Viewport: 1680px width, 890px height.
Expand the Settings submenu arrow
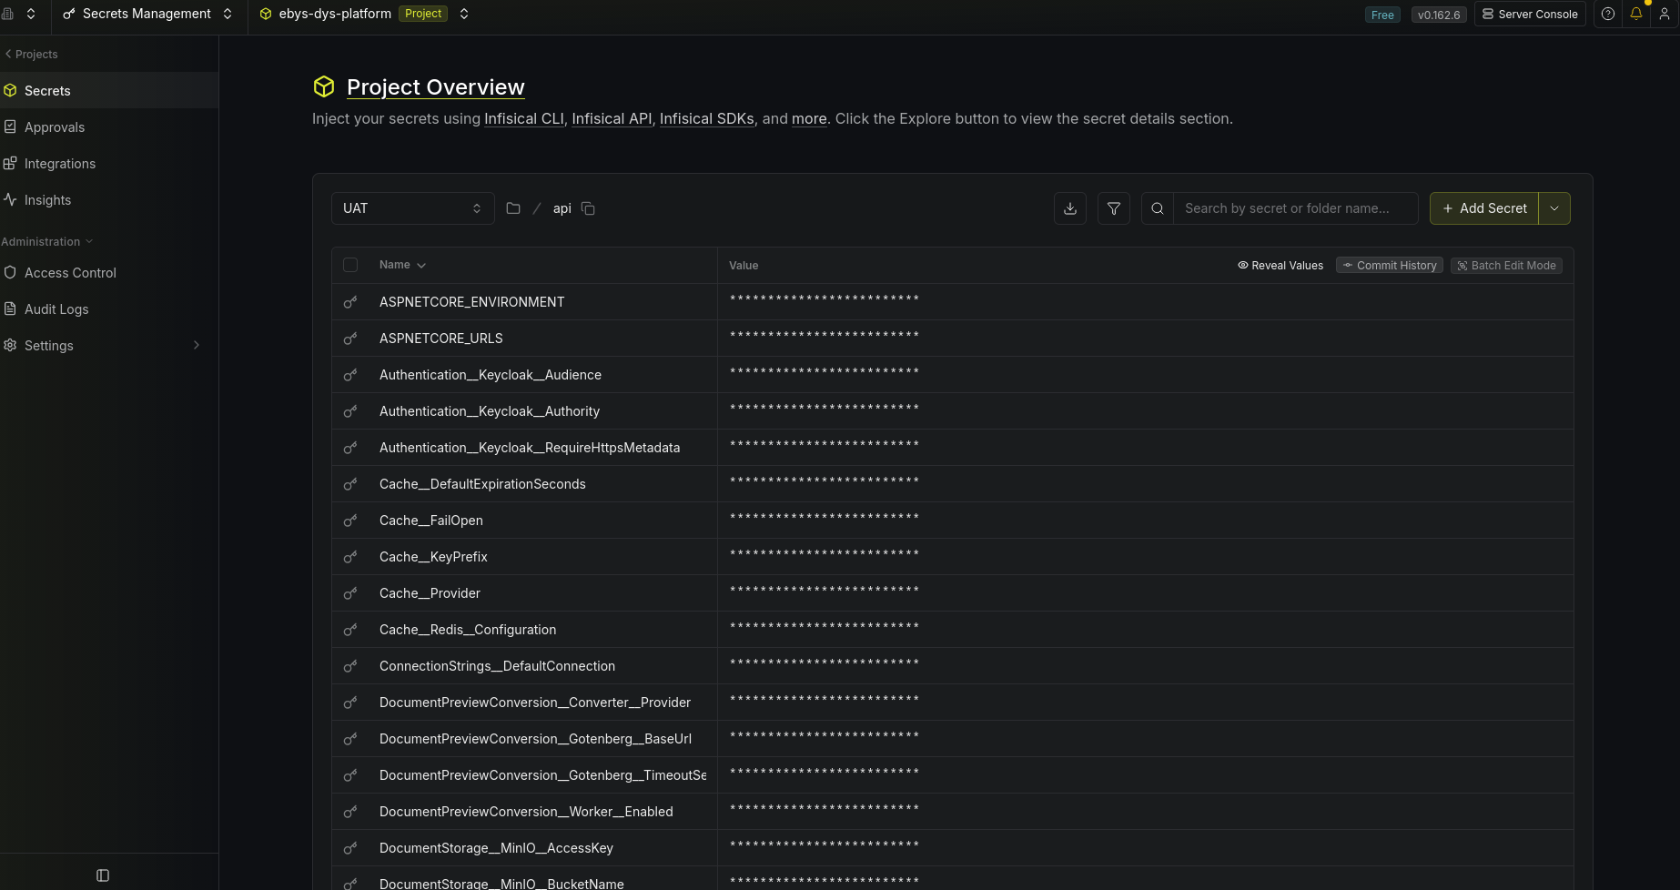point(197,345)
